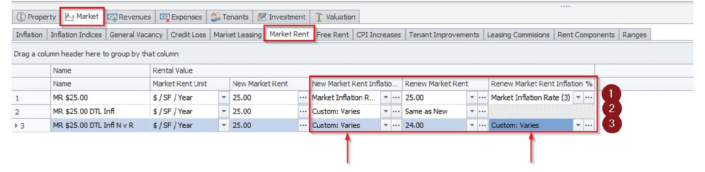Select the name cell MR $25.00 DTL Infl
This screenshot has height=172, width=705.
click(x=100, y=111)
